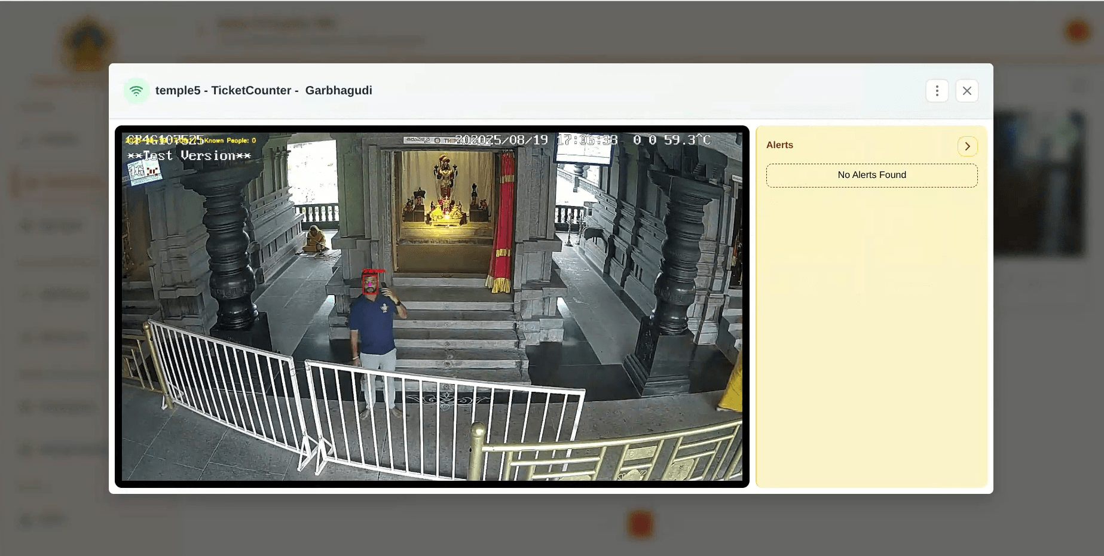Click the illuminated deity shrine in video

445,191
